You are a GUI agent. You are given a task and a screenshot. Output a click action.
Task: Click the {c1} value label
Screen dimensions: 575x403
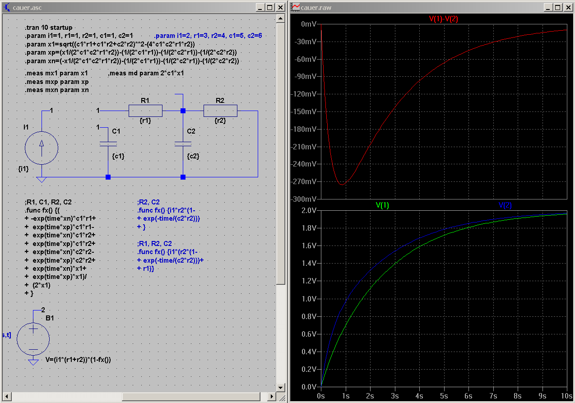[118, 156]
